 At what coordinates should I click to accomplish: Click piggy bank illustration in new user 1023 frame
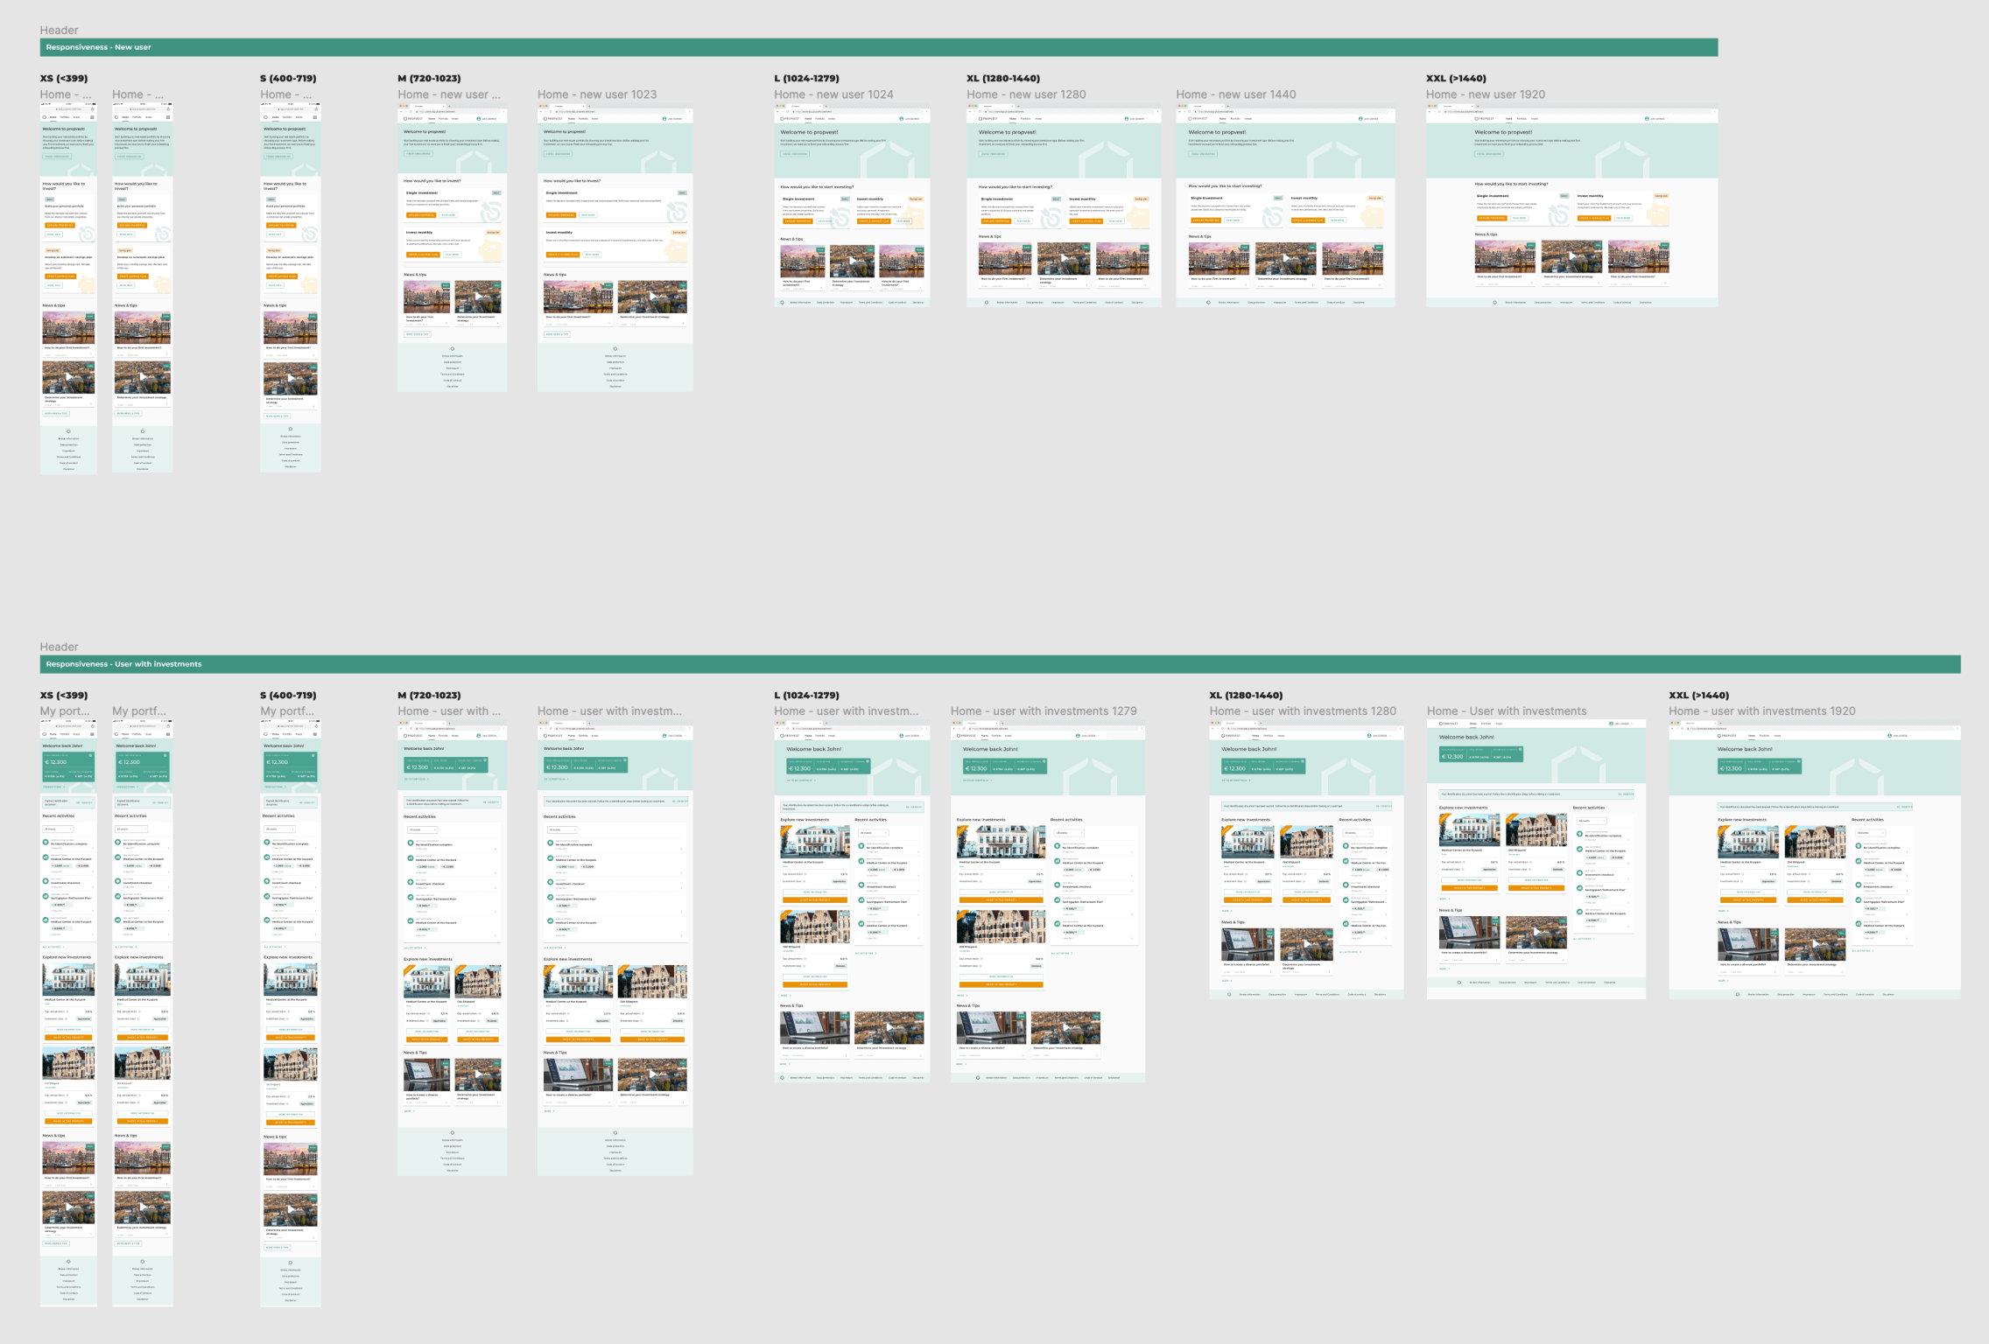676,250
